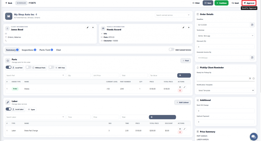
Task: Edit the Brake Pad Change labor row
Action: 185,129
